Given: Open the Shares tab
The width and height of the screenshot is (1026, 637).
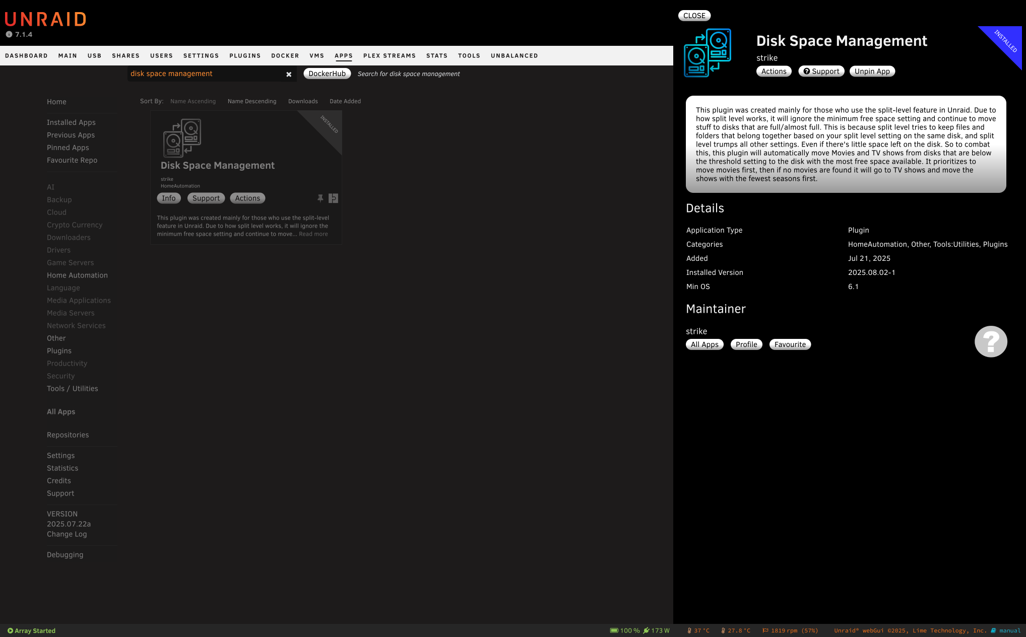Looking at the screenshot, I should click(x=125, y=56).
